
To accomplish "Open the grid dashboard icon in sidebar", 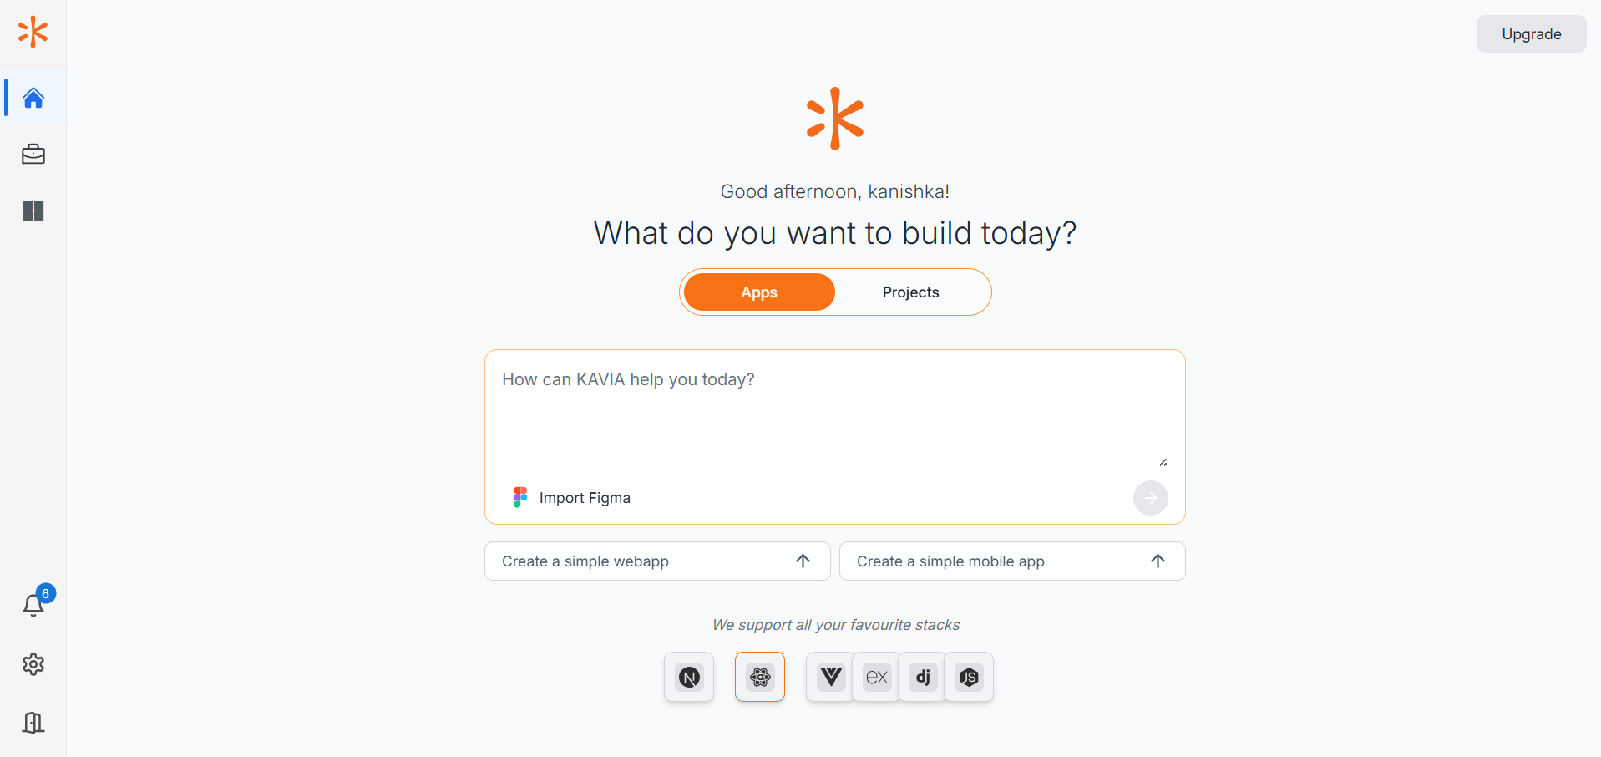I will pyautogui.click(x=33, y=211).
